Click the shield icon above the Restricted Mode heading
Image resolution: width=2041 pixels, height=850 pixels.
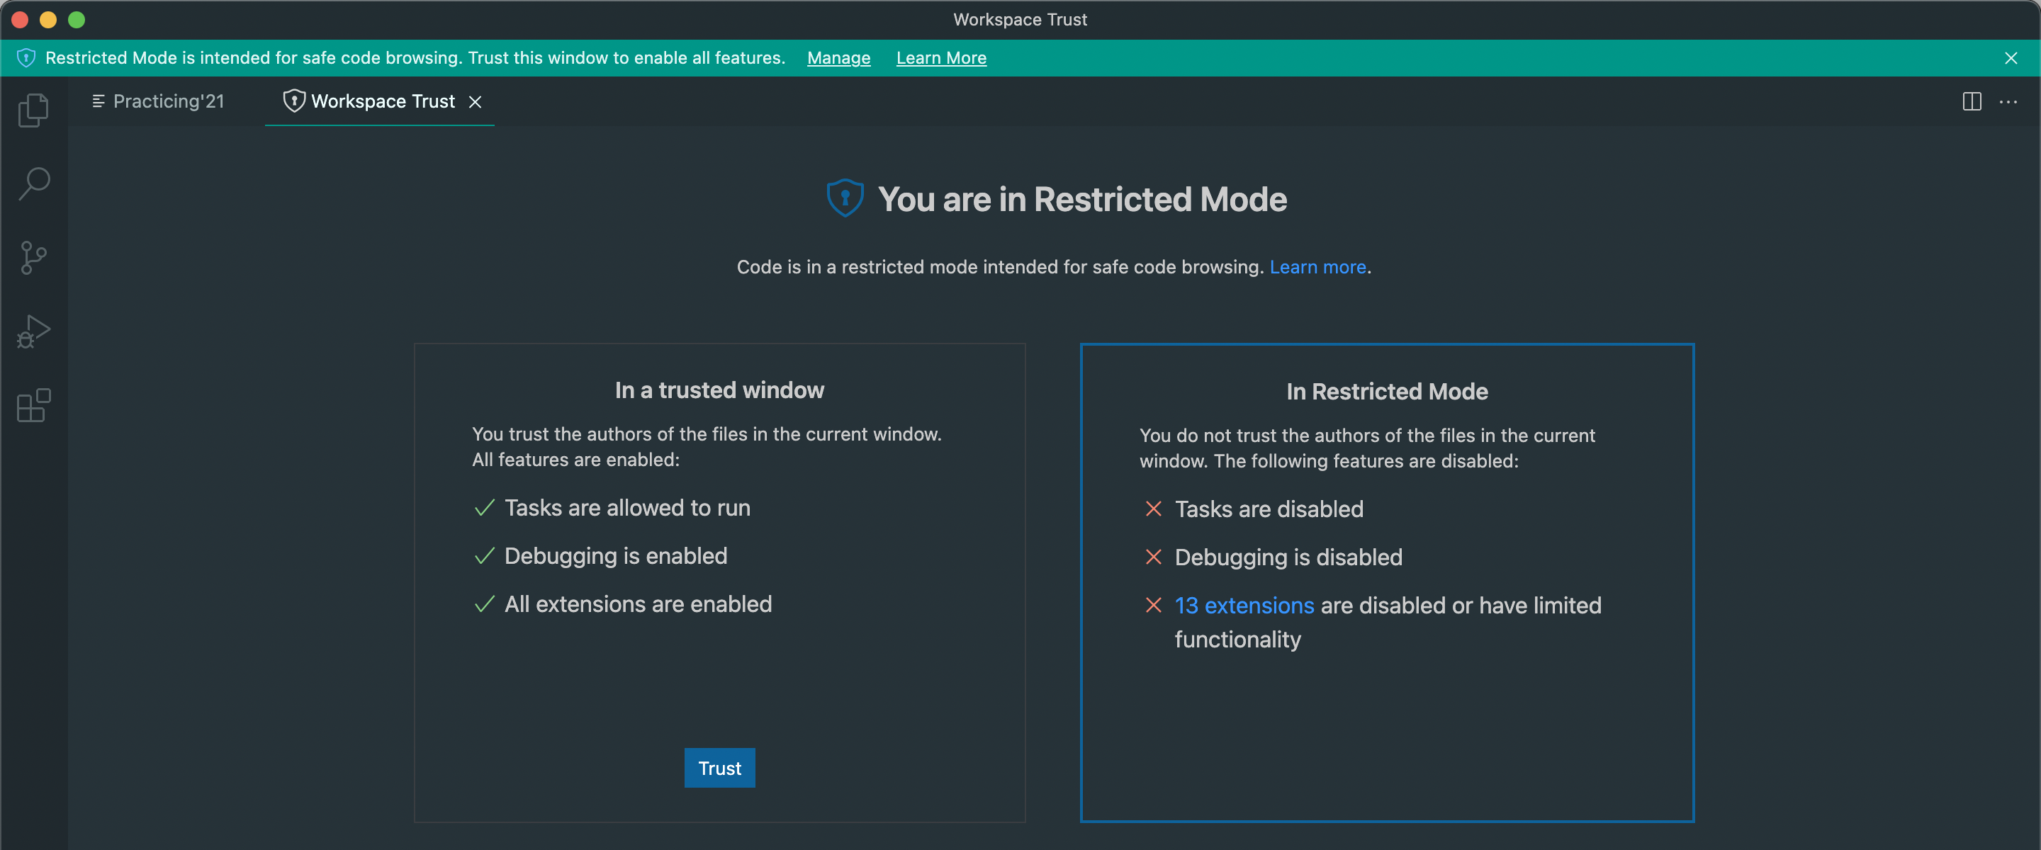845,198
